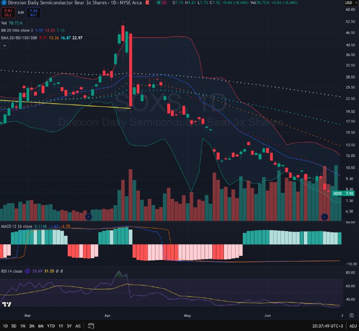Click the 7.92 BUY button

[x=33, y=13]
